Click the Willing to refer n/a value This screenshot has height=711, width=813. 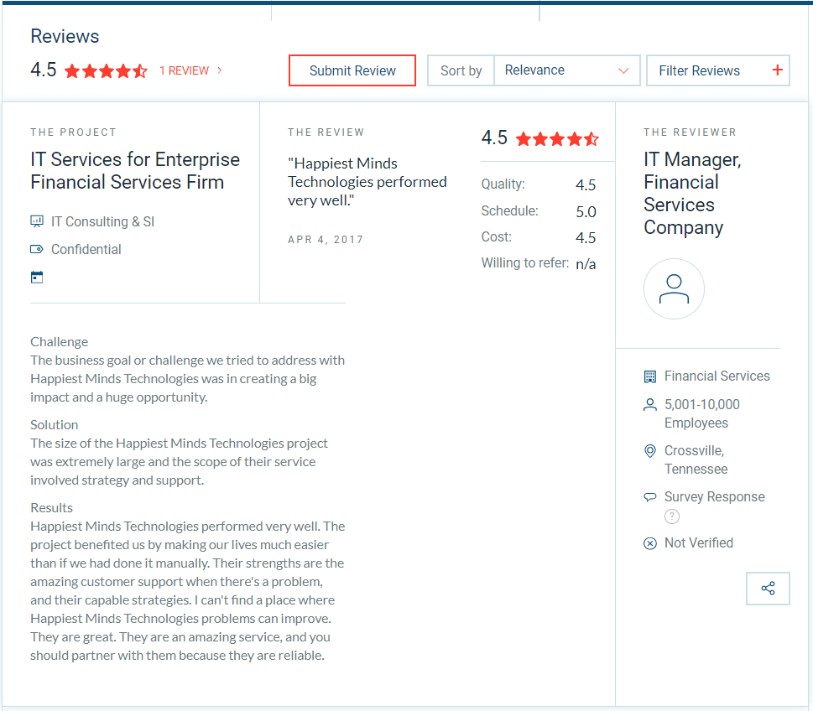(x=586, y=264)
